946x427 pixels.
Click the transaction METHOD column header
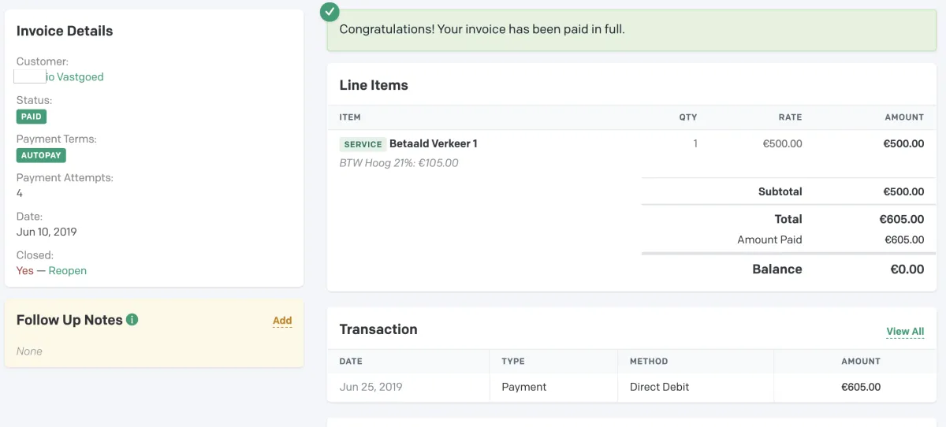click(649, 362)
